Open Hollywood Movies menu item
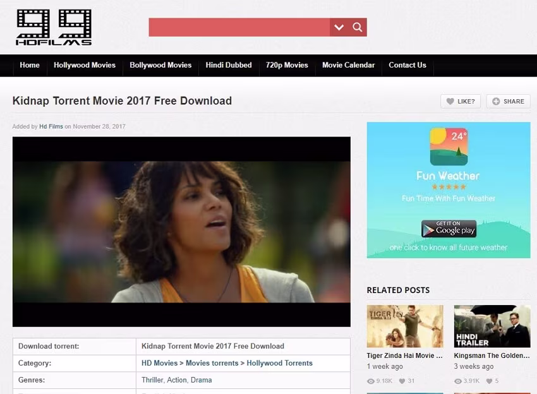Image resolution: width=537 pixels, height=394 pixels. click(85, 65)
